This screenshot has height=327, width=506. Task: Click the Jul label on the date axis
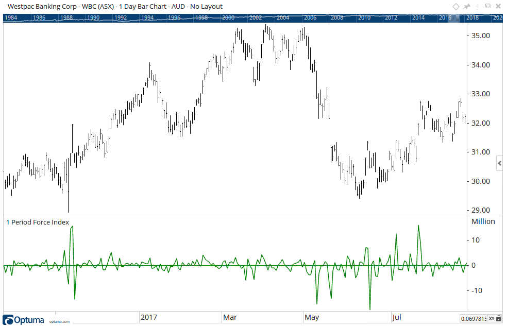click(x=397, y=317)
